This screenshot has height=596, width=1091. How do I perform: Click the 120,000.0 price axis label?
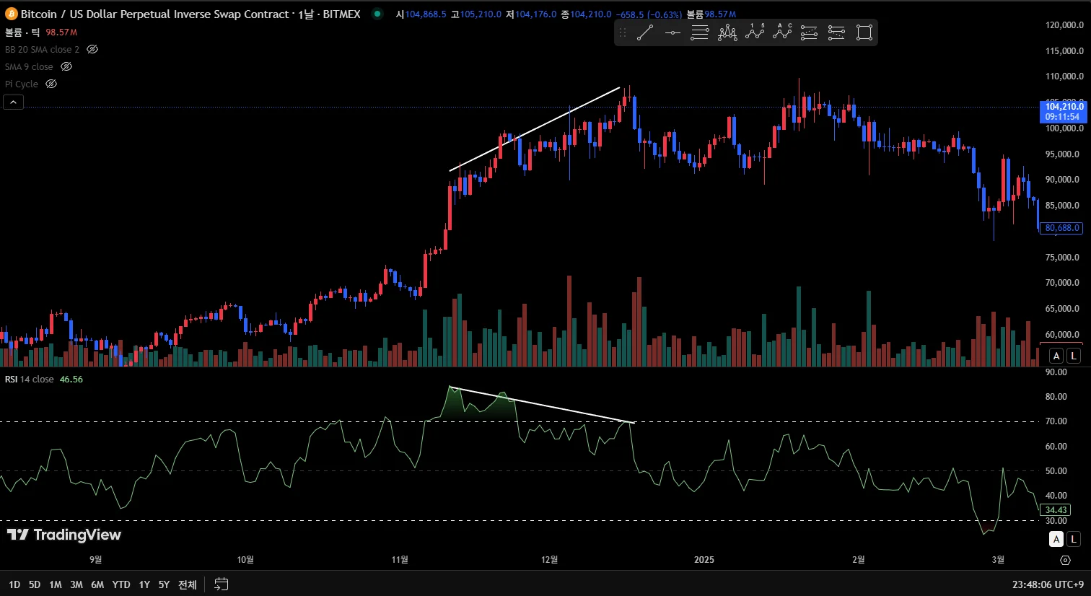[1064, 25]
